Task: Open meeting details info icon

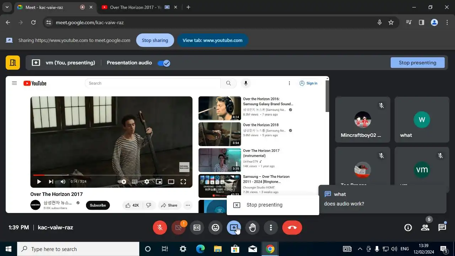Action: [408, 228]
